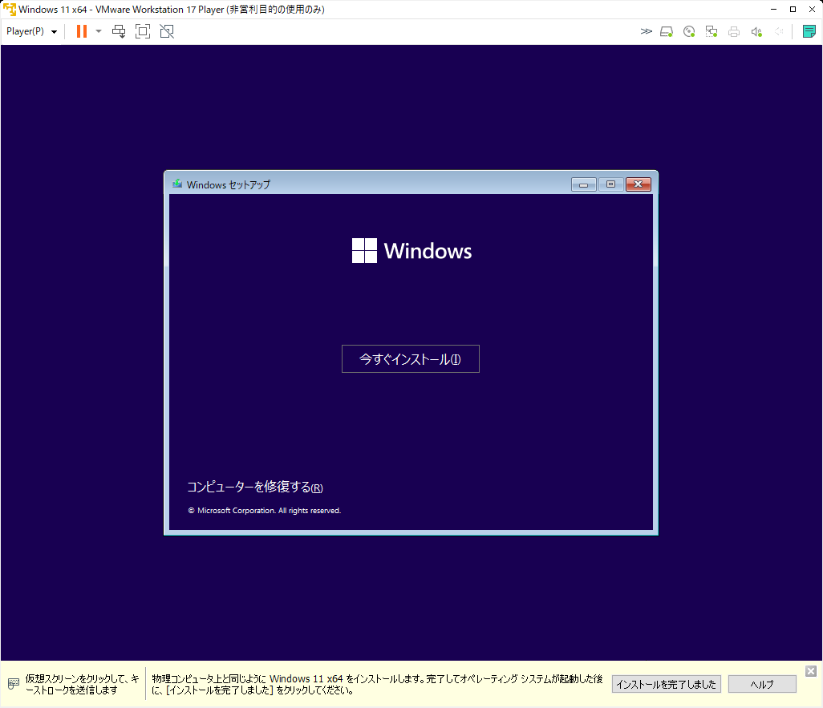Close the Windows セットアップ dialog
The height and width of the screenshot is (708, 823).
tap(639, 184)
